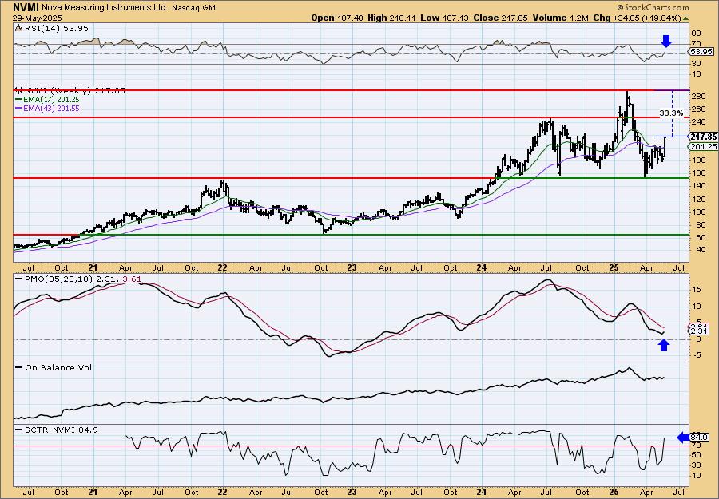This screenshot has width=719, height=499.
Task: Select the company name Nova Measuring Instruments Ltd.
Action: coord(105,8)
